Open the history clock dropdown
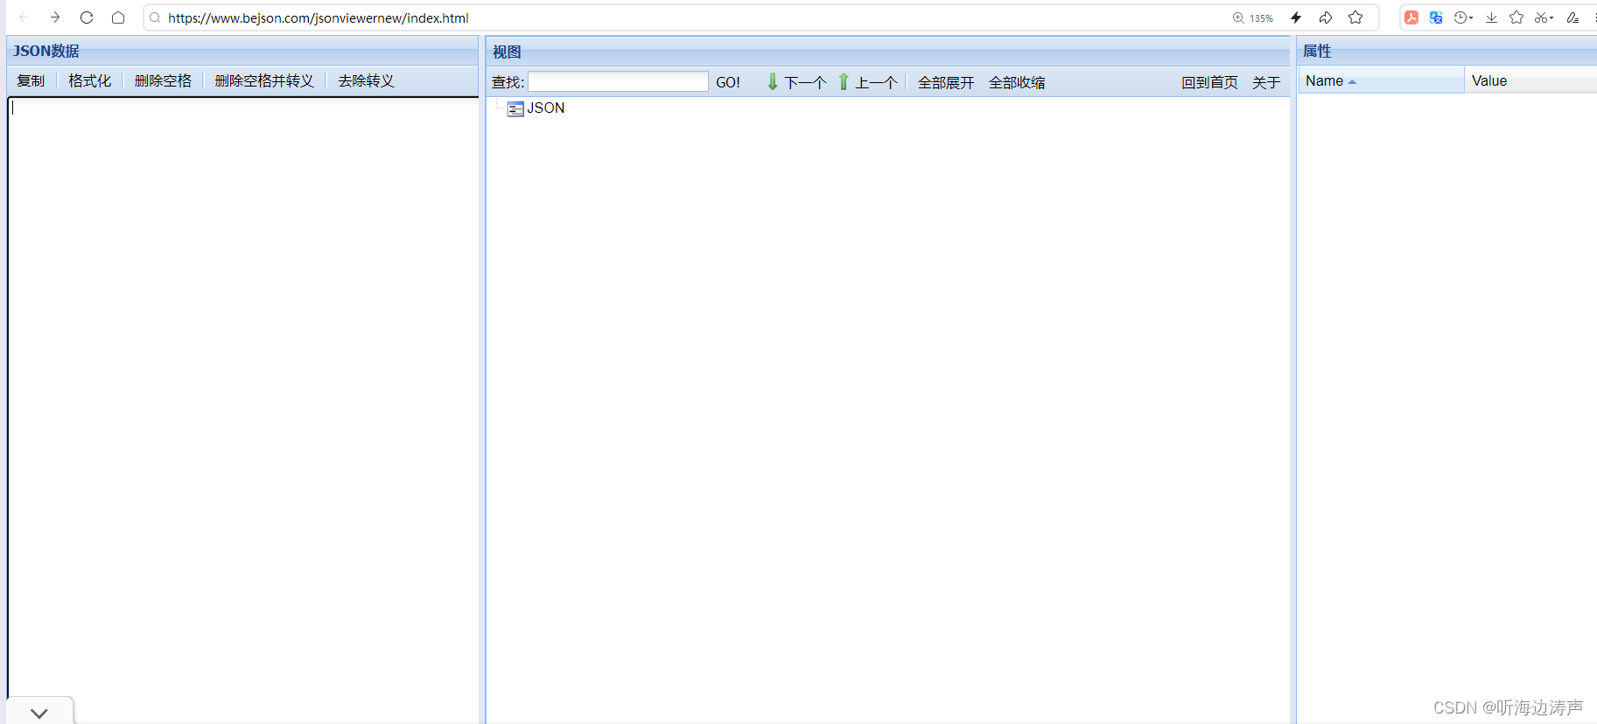The height and width of the screenshot is (724, 1597). [1463, 17]
